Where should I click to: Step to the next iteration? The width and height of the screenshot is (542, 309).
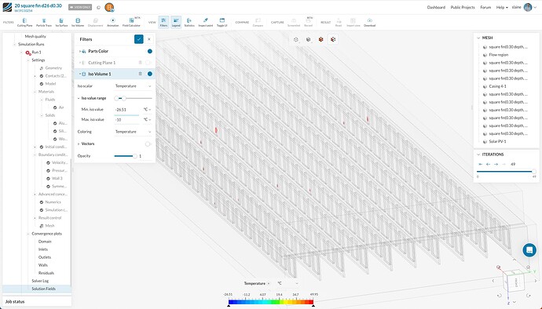(x=496, y=165)
